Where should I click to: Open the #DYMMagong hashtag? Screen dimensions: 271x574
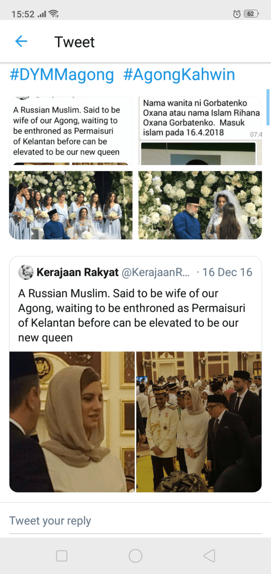point(62,75)
